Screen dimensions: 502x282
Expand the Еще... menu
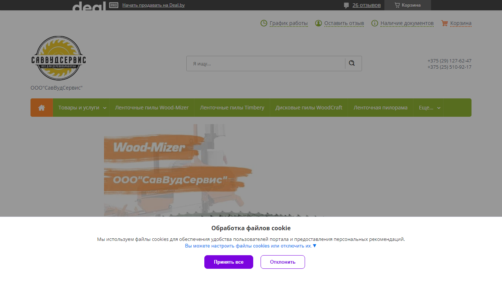point(428,108)
